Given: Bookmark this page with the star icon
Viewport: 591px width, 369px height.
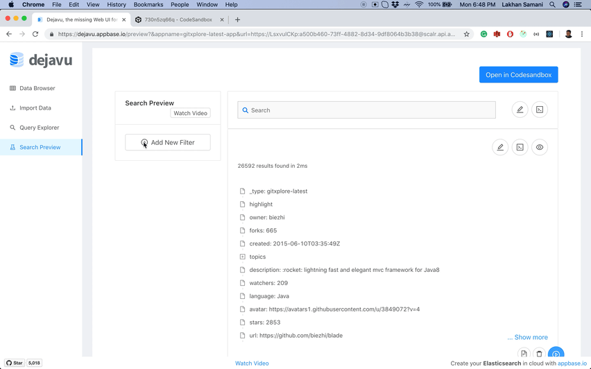Looking at the screenshot, I should click(467, 34).
